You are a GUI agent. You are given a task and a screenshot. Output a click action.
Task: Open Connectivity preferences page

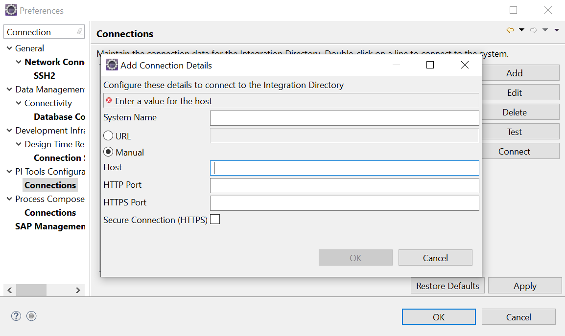coord(48,103)
